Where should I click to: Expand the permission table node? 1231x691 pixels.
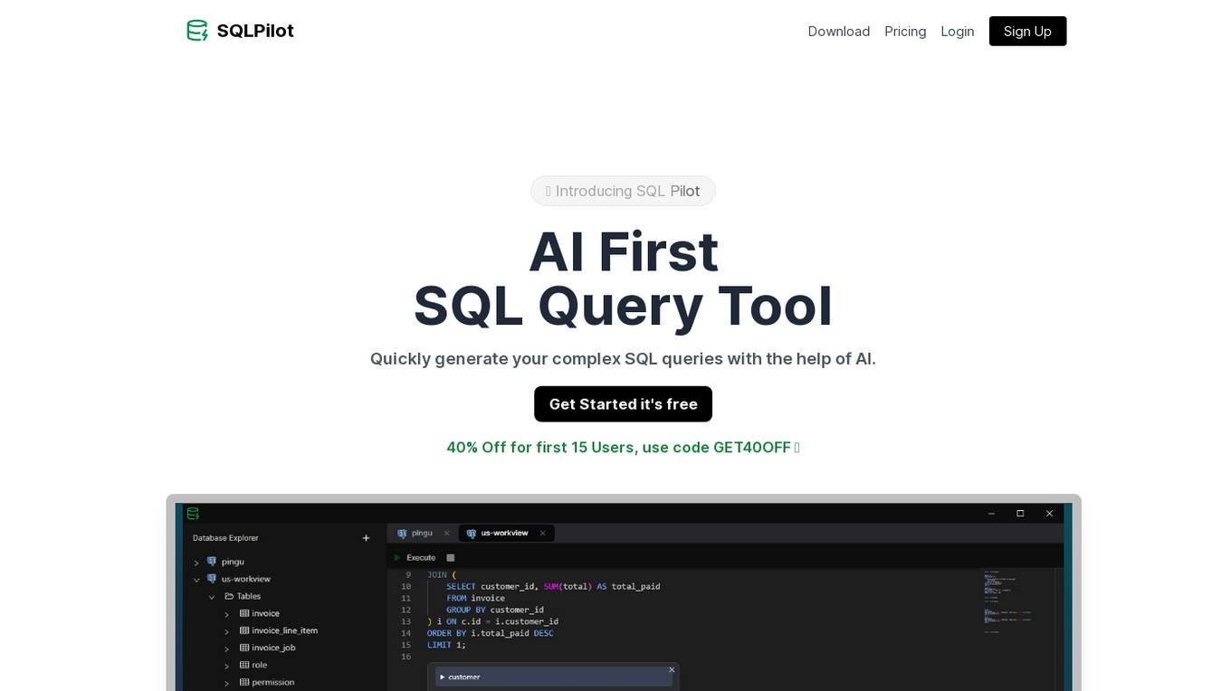(227, 683)
